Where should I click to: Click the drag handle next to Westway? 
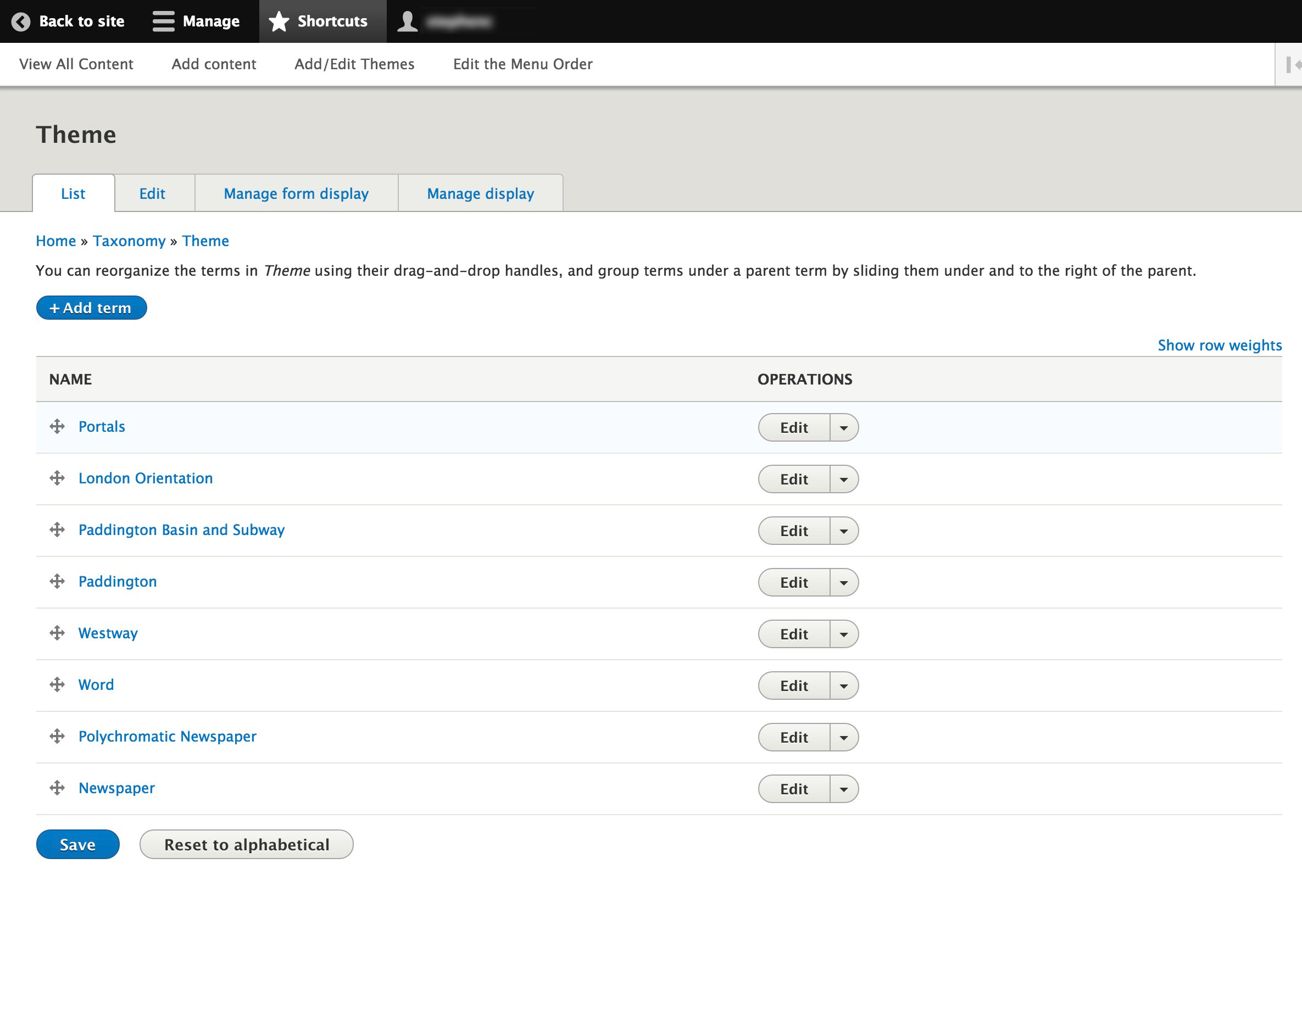click(57, 633)
